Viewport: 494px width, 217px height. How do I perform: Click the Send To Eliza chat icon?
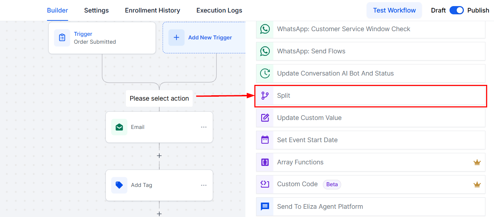pos(265,207)
